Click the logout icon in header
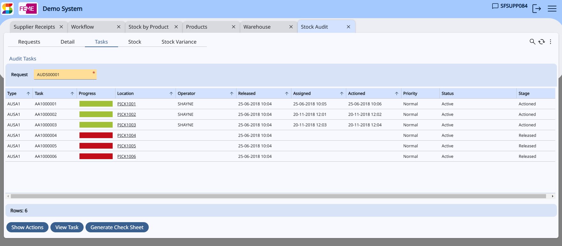 coord(536,9)
